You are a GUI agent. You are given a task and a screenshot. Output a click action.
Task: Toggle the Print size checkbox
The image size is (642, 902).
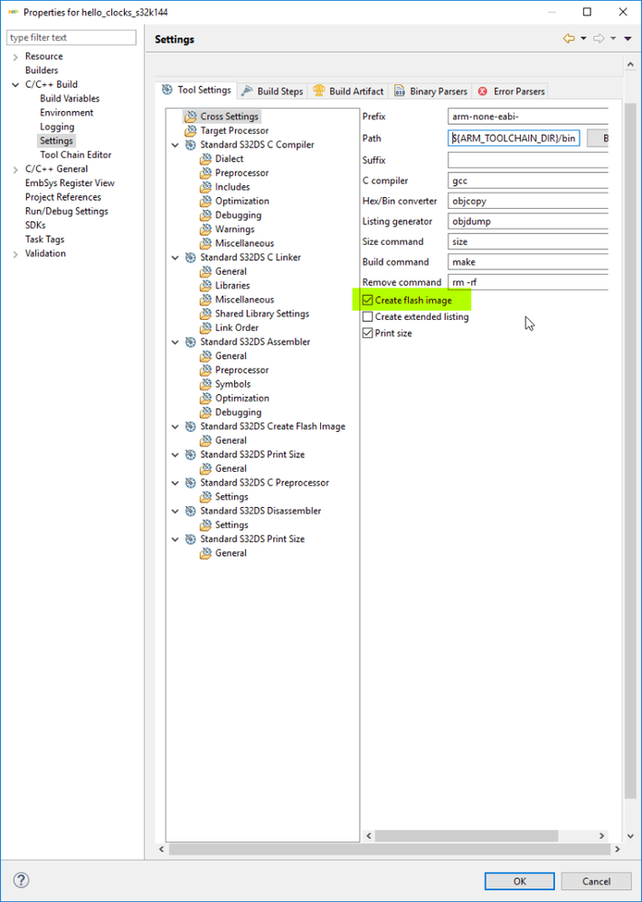[368, 334]
